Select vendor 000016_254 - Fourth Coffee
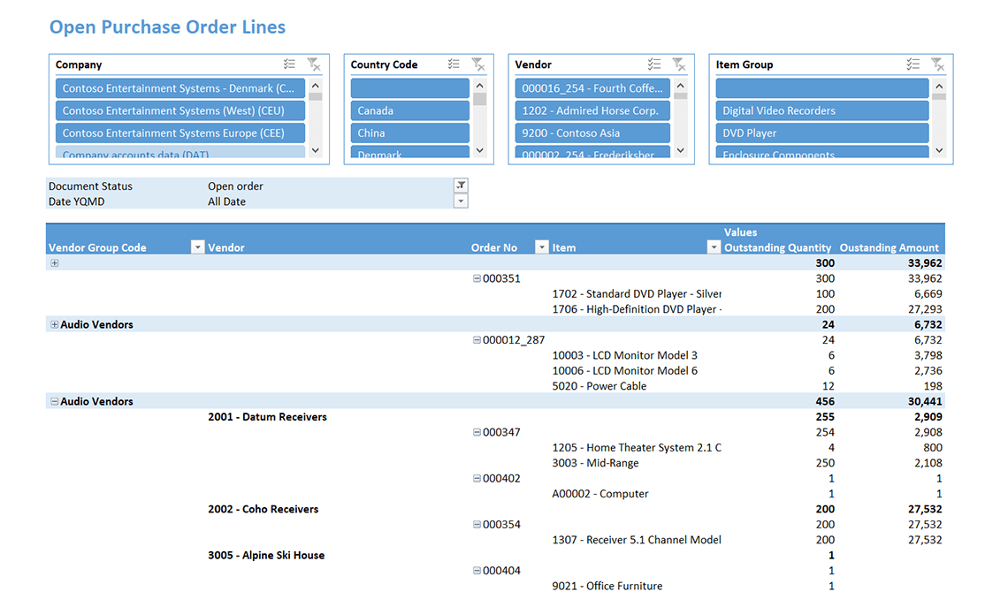 pos(592,88)
